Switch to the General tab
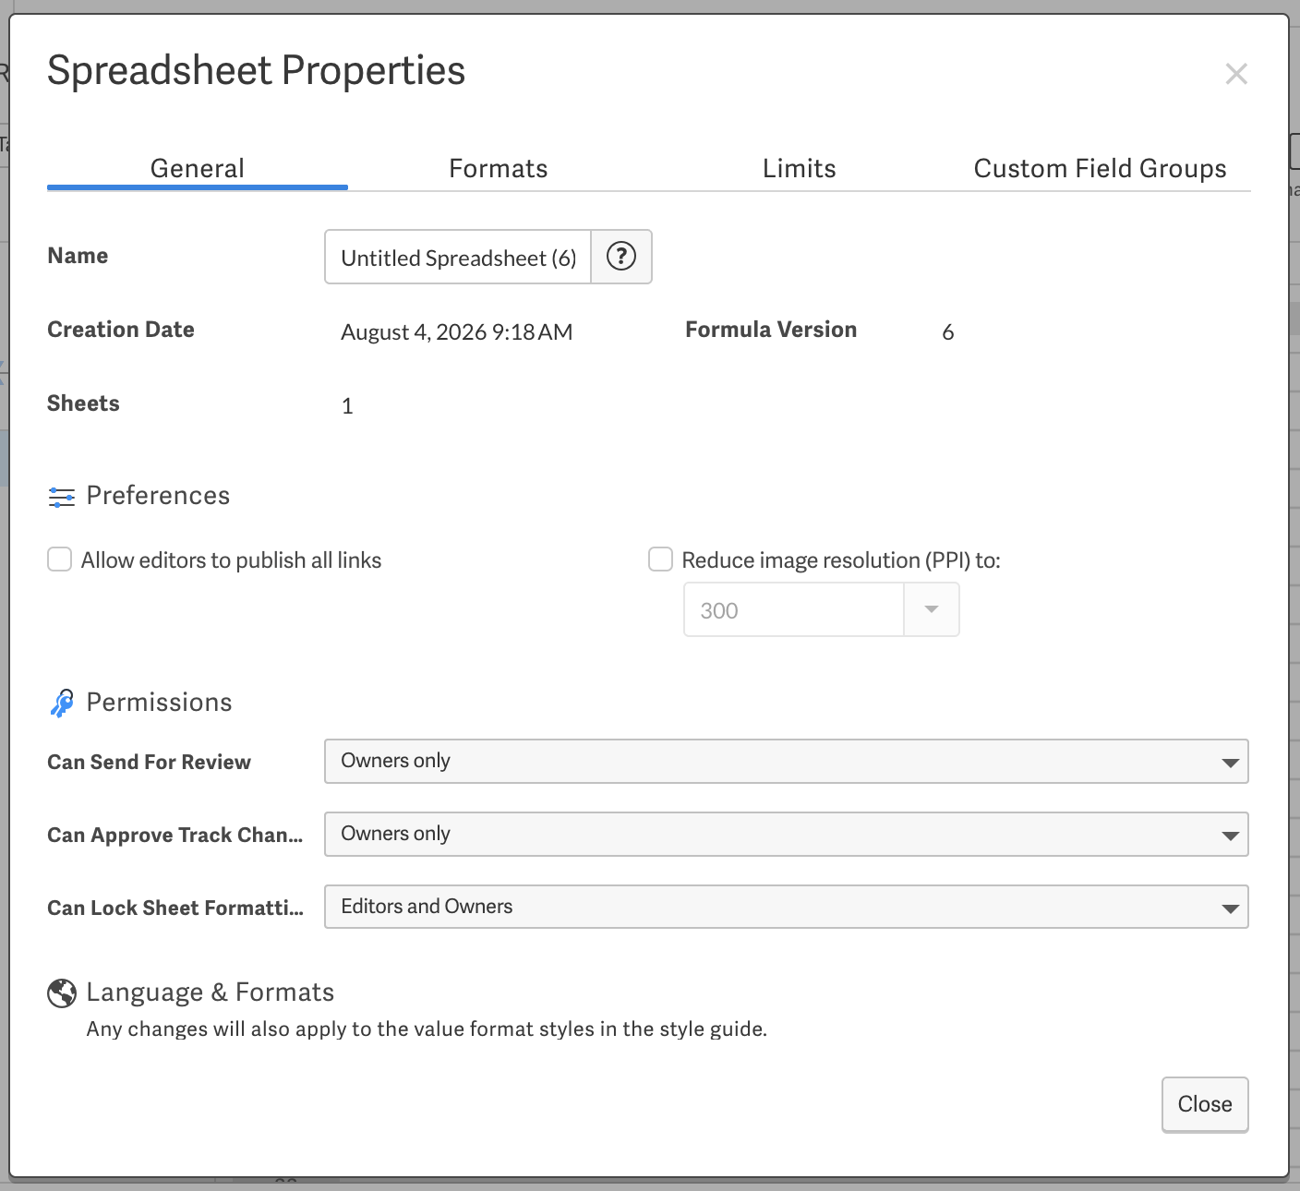 click(x=198, y=168)
